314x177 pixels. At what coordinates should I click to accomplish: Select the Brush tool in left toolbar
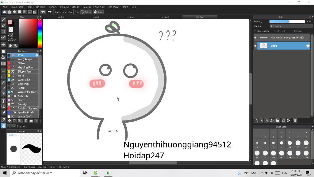point(3,20)
